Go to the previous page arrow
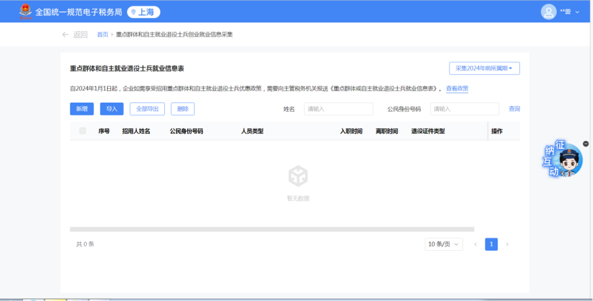 coord(475,245)
